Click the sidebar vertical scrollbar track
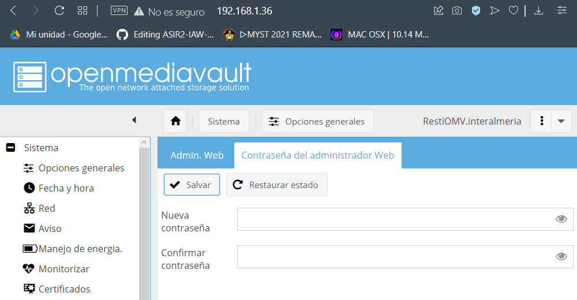Viewport: 577px width, 300px height. pyautogui.click(x=144, y=224)
